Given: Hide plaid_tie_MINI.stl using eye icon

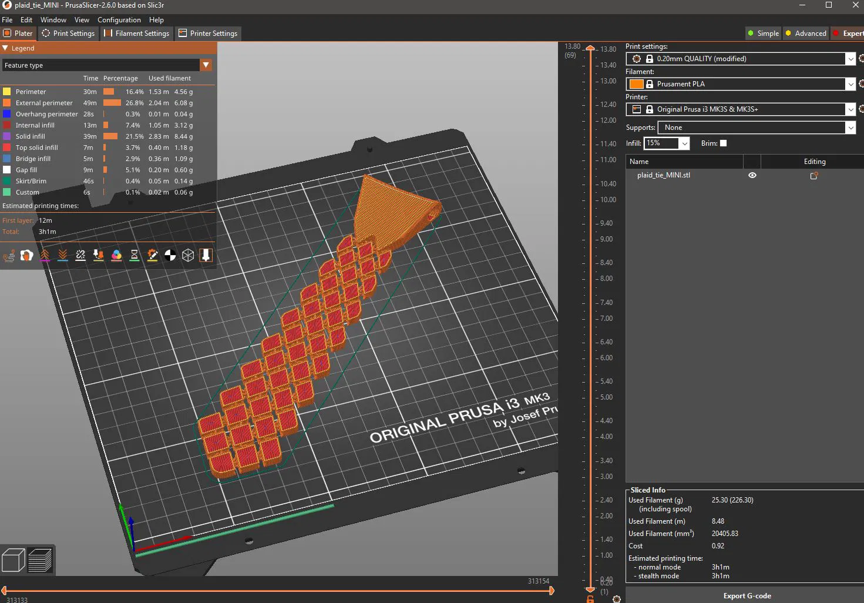Looking at the screenshot, I should 752,175.
